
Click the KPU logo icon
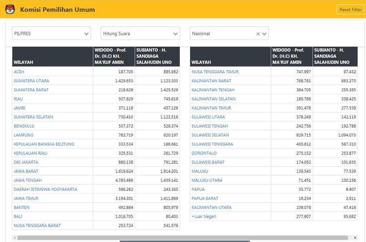[10, 9]
